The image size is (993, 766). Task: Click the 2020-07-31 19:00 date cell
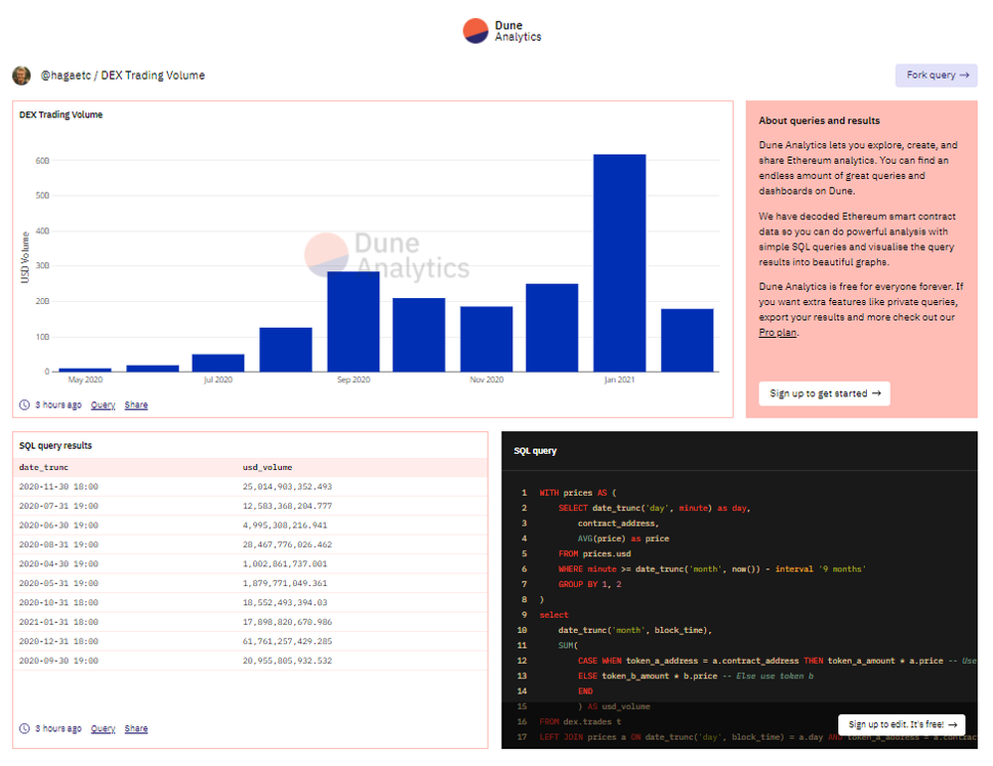pos(59,507)
